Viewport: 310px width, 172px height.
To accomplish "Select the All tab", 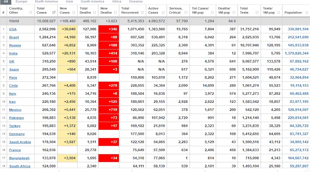I will coord(6,2).
